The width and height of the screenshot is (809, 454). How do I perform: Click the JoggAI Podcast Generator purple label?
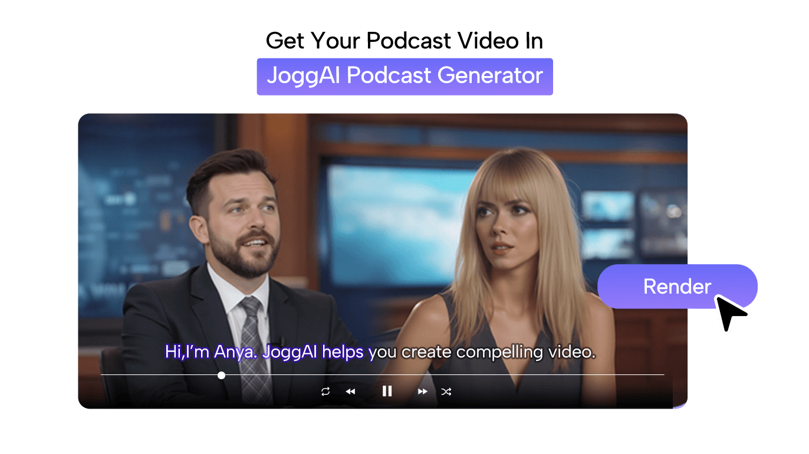404,76
